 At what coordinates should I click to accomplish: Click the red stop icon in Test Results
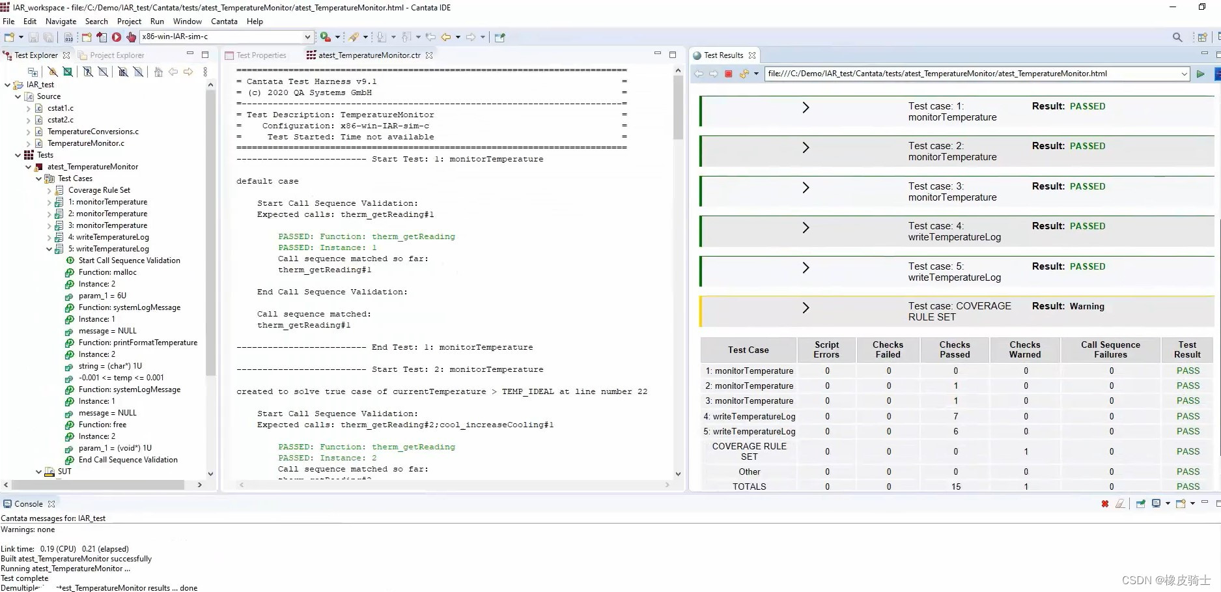[729, 74]
